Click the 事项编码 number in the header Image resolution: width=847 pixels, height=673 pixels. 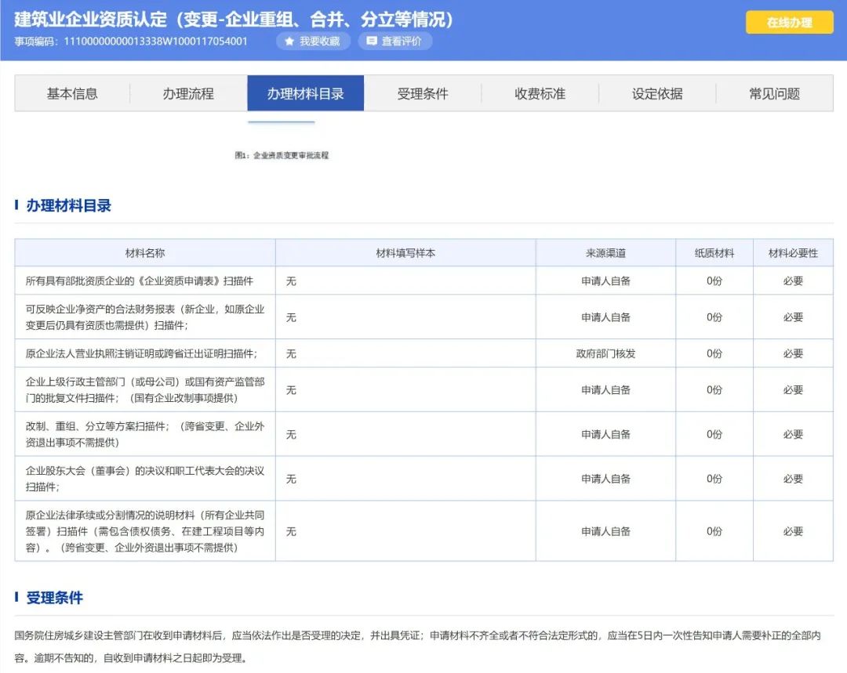(155, 41)
